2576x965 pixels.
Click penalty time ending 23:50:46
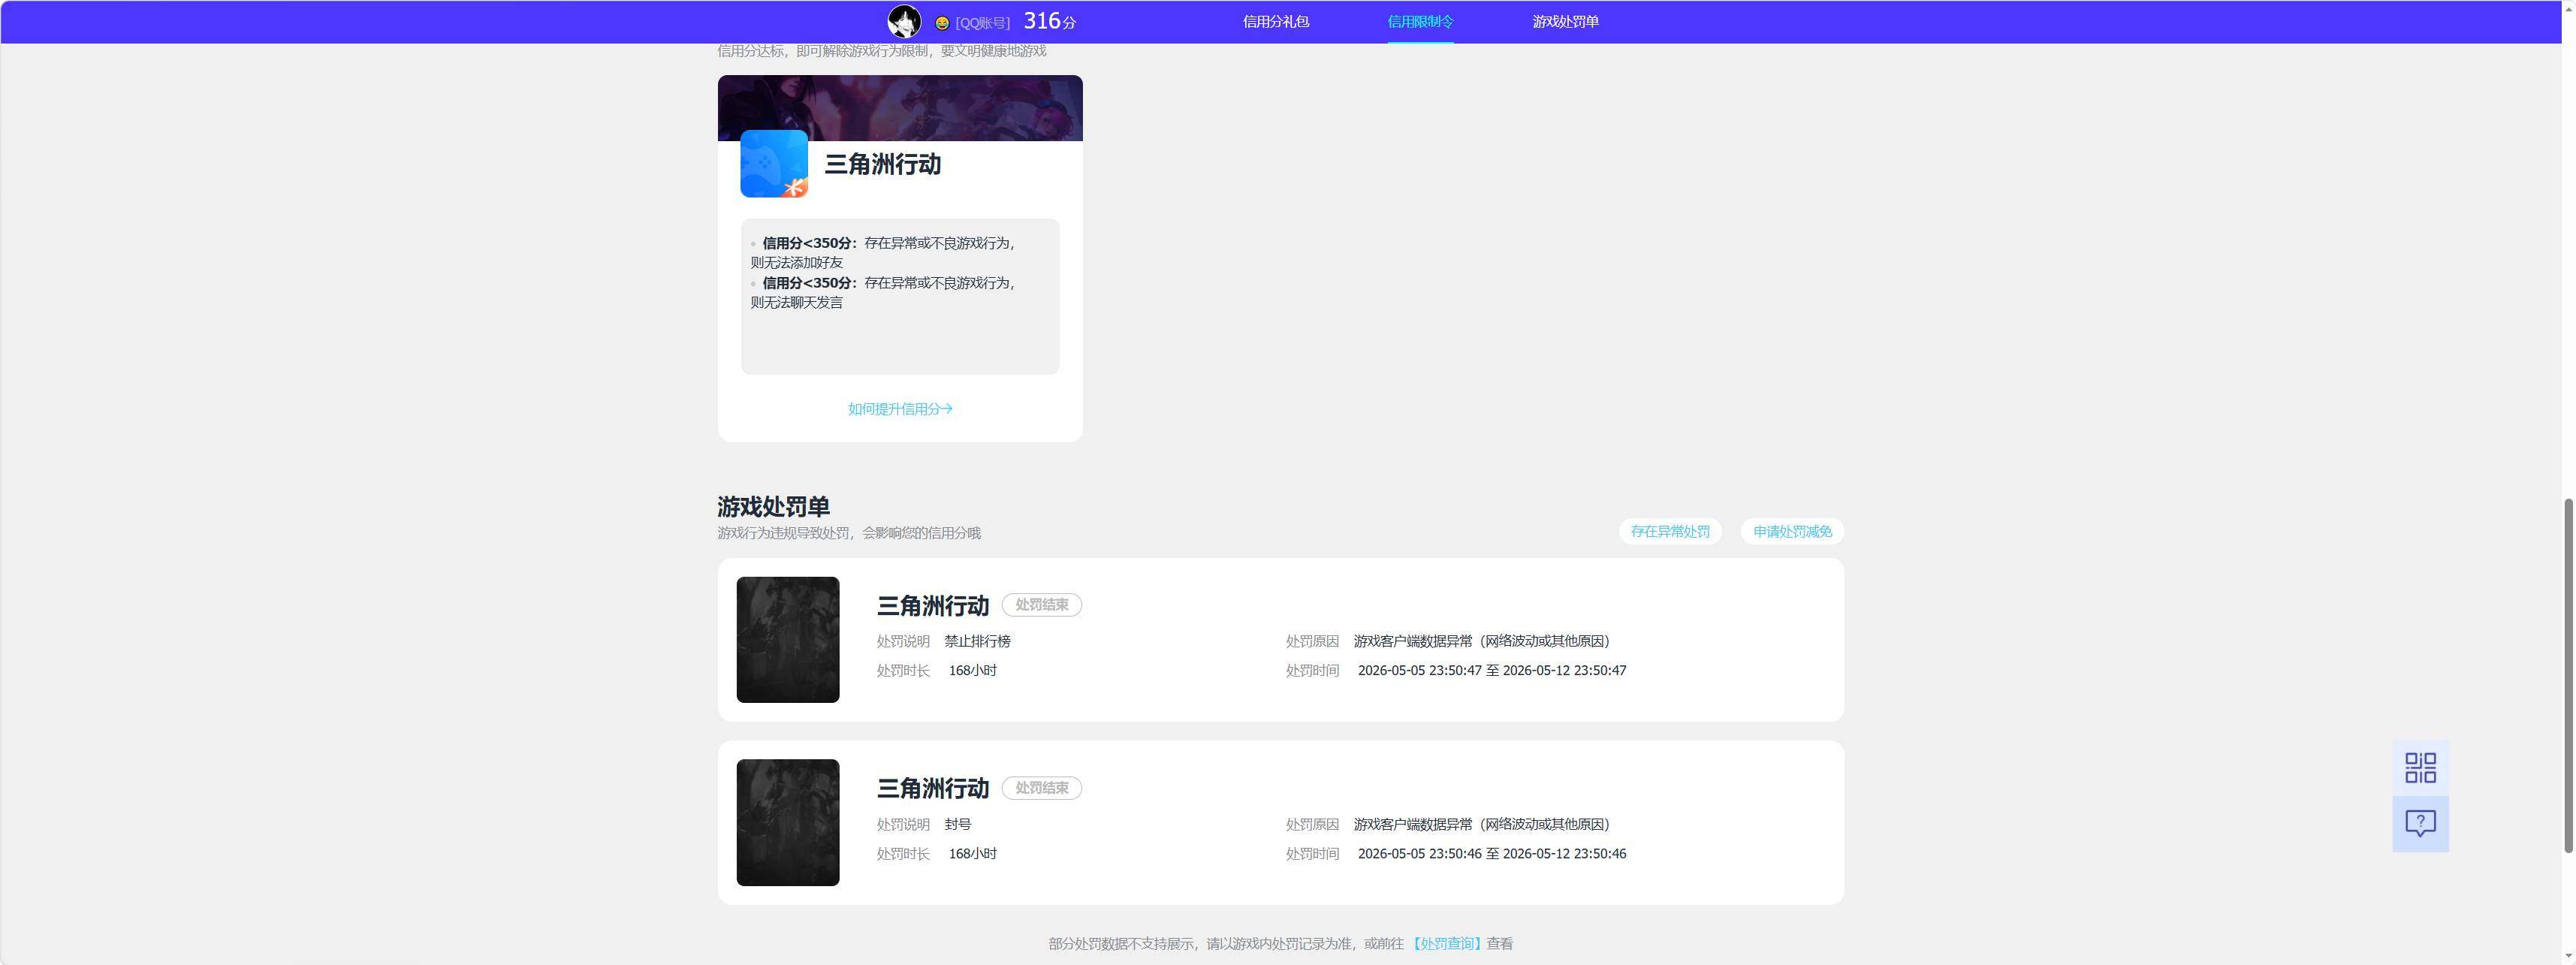click(x=1492, y=853)
